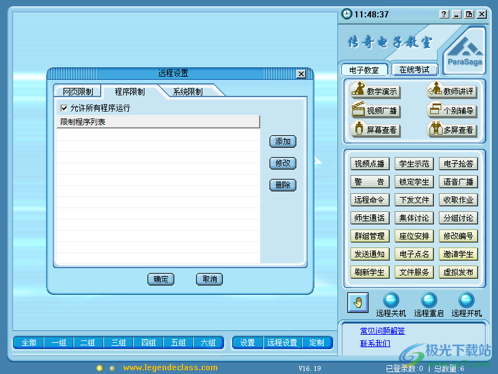The image size is (498, 374).
Task: Start 教师讲评 teacher review
Action: 452,91
